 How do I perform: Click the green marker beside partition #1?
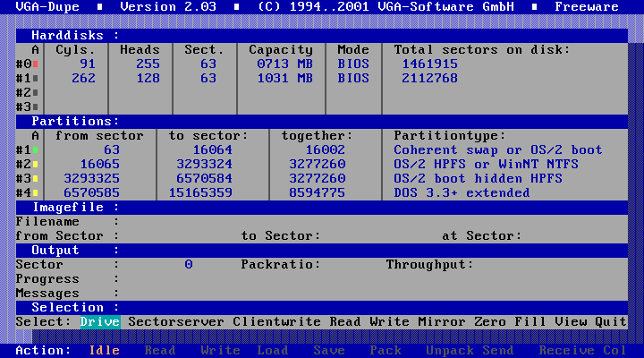tap(35, 150)
